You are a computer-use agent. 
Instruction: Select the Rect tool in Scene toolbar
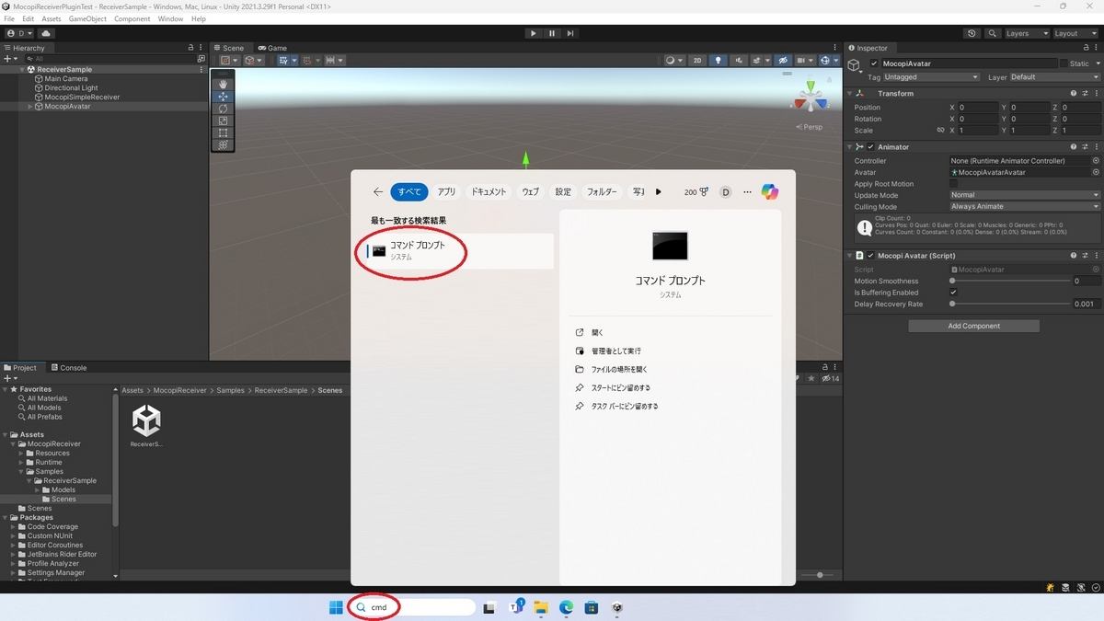223,132
